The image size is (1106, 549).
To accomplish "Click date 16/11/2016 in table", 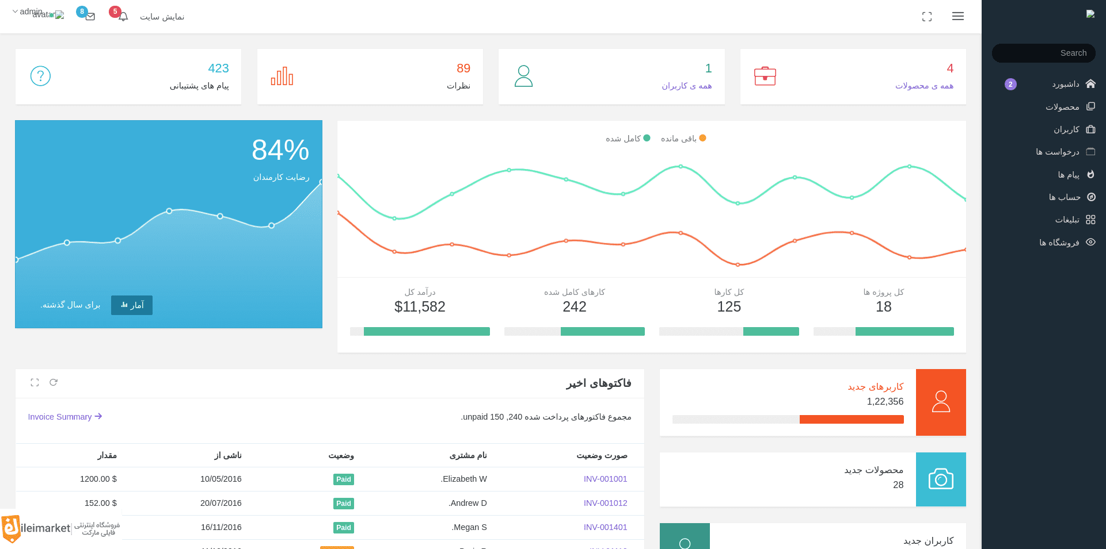I will 221,527.
